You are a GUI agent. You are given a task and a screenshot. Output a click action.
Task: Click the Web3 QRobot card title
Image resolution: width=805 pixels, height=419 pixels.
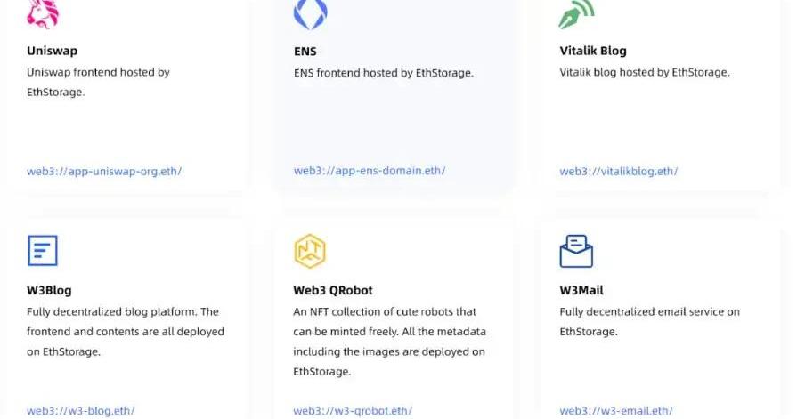tap(333, 290)
